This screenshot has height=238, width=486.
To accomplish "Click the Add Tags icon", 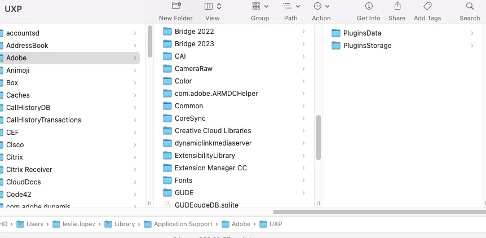I will (427, 6).
